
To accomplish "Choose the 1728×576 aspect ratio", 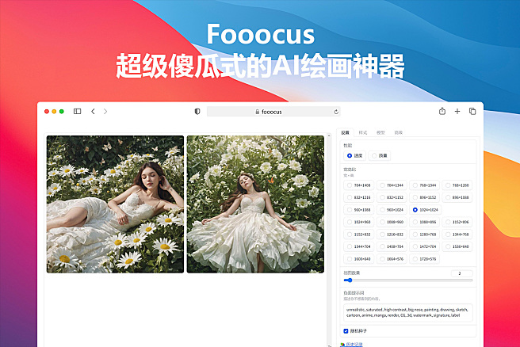I will coord(425,259).
